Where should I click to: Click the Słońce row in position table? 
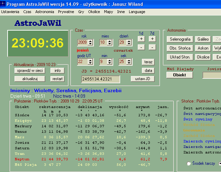pyautogui.click(x=91, y=115)
